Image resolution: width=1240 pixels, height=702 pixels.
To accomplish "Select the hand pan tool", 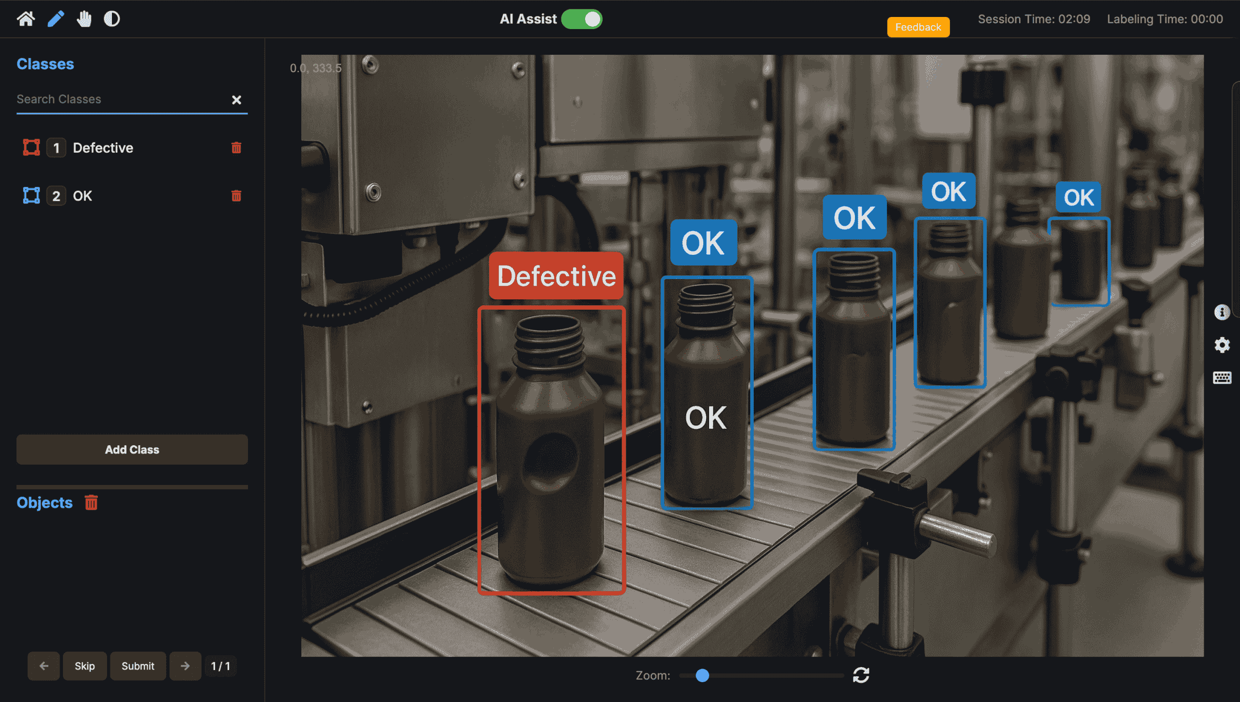I will (83, 19).
